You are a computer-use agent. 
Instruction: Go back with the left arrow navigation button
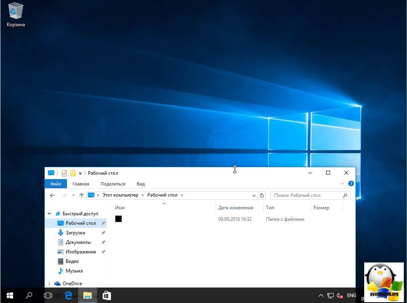[x=52, y=195]
